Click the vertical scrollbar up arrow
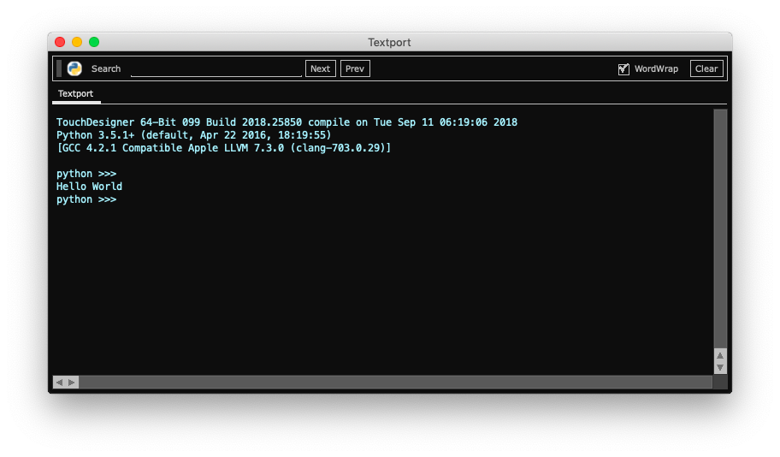 tap(720, 355)
